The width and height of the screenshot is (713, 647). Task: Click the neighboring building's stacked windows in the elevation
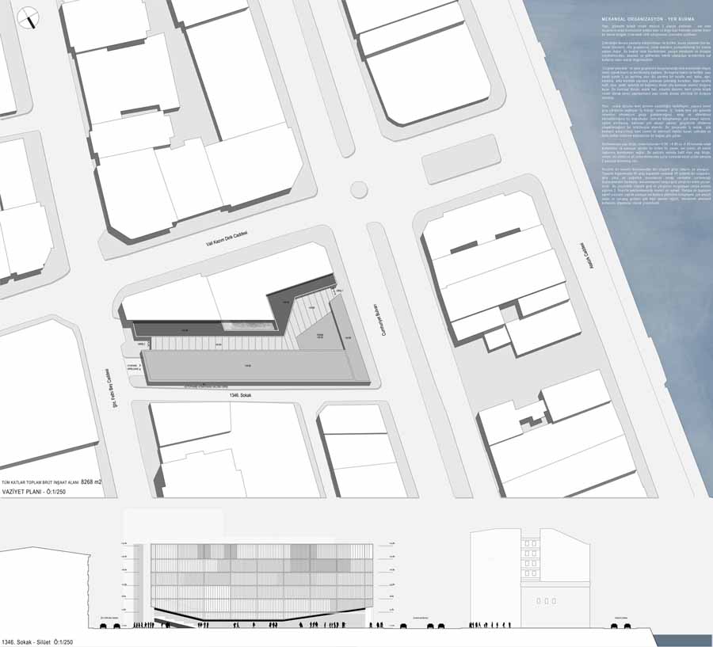[x=530, y=558]
